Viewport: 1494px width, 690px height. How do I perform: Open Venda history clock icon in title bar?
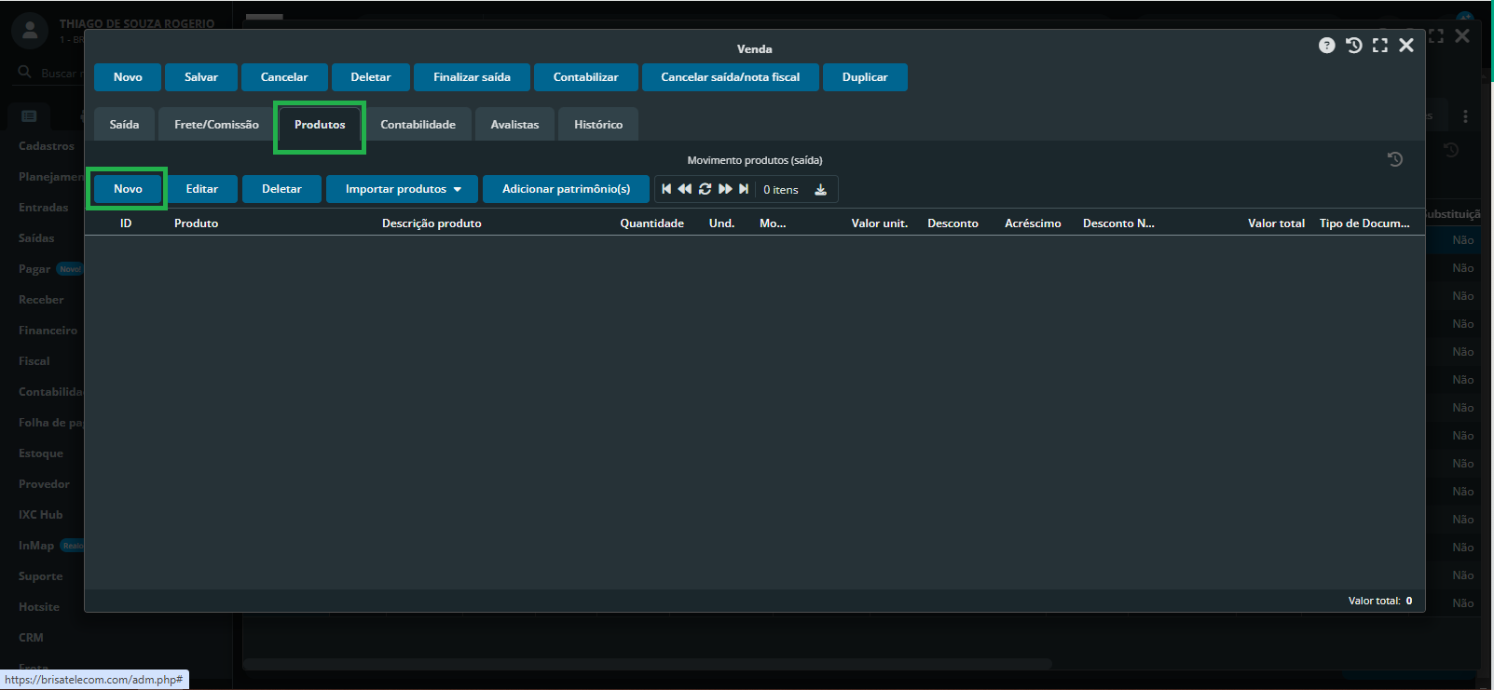pos(1353,46)
